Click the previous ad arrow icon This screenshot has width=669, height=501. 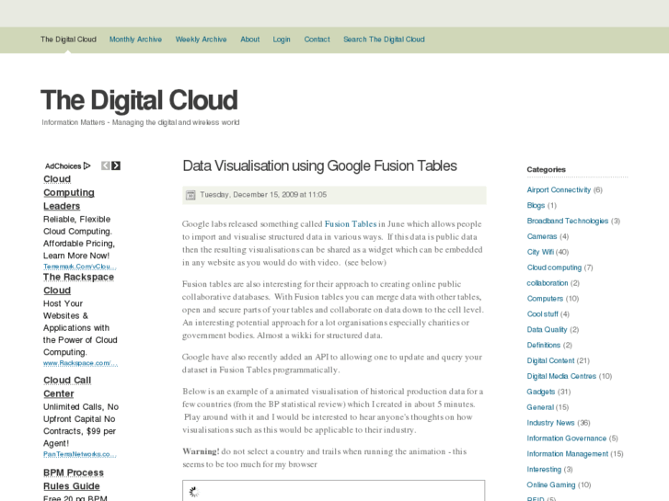pos(106,165)
